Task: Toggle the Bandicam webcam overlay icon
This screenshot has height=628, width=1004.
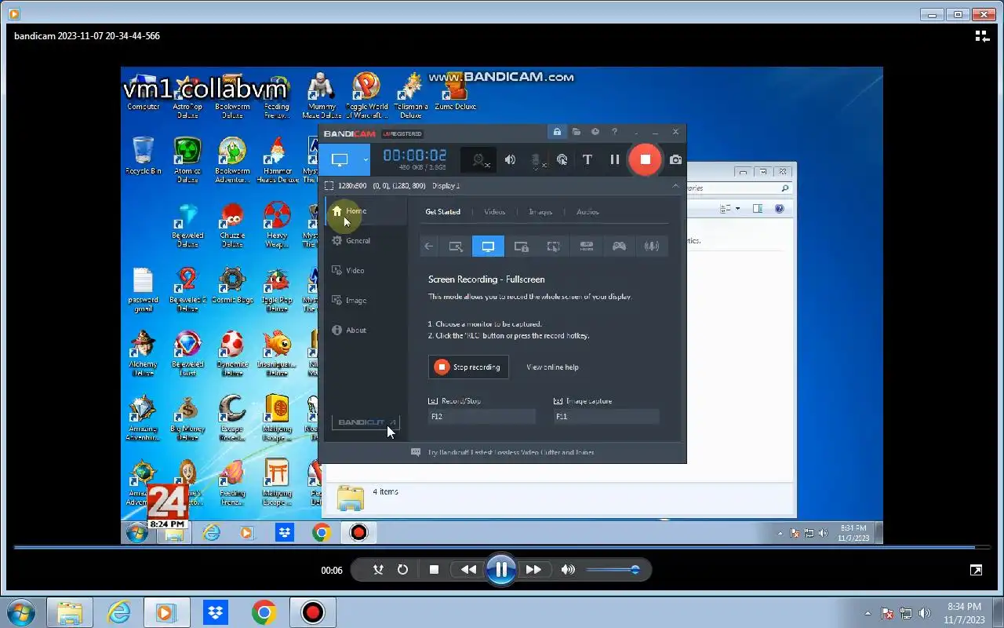Action: point(478,159)
